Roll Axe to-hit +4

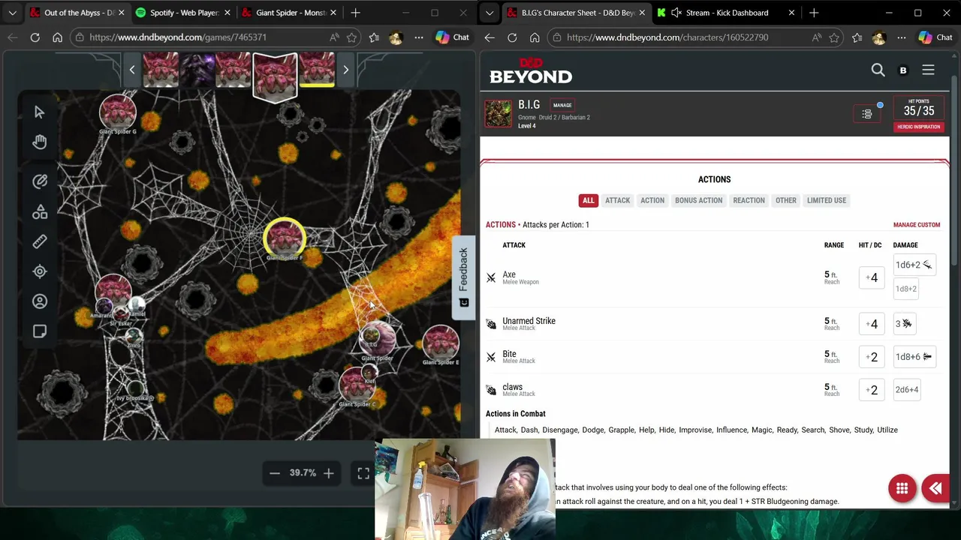click(872, 277)
